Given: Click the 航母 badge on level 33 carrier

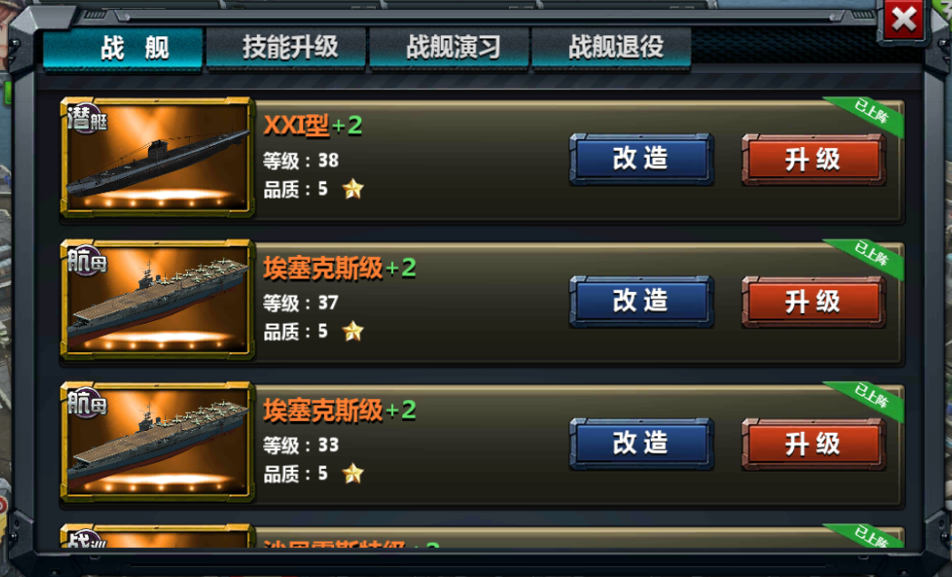Looking at the screenshot, I should tap(87, 403).
